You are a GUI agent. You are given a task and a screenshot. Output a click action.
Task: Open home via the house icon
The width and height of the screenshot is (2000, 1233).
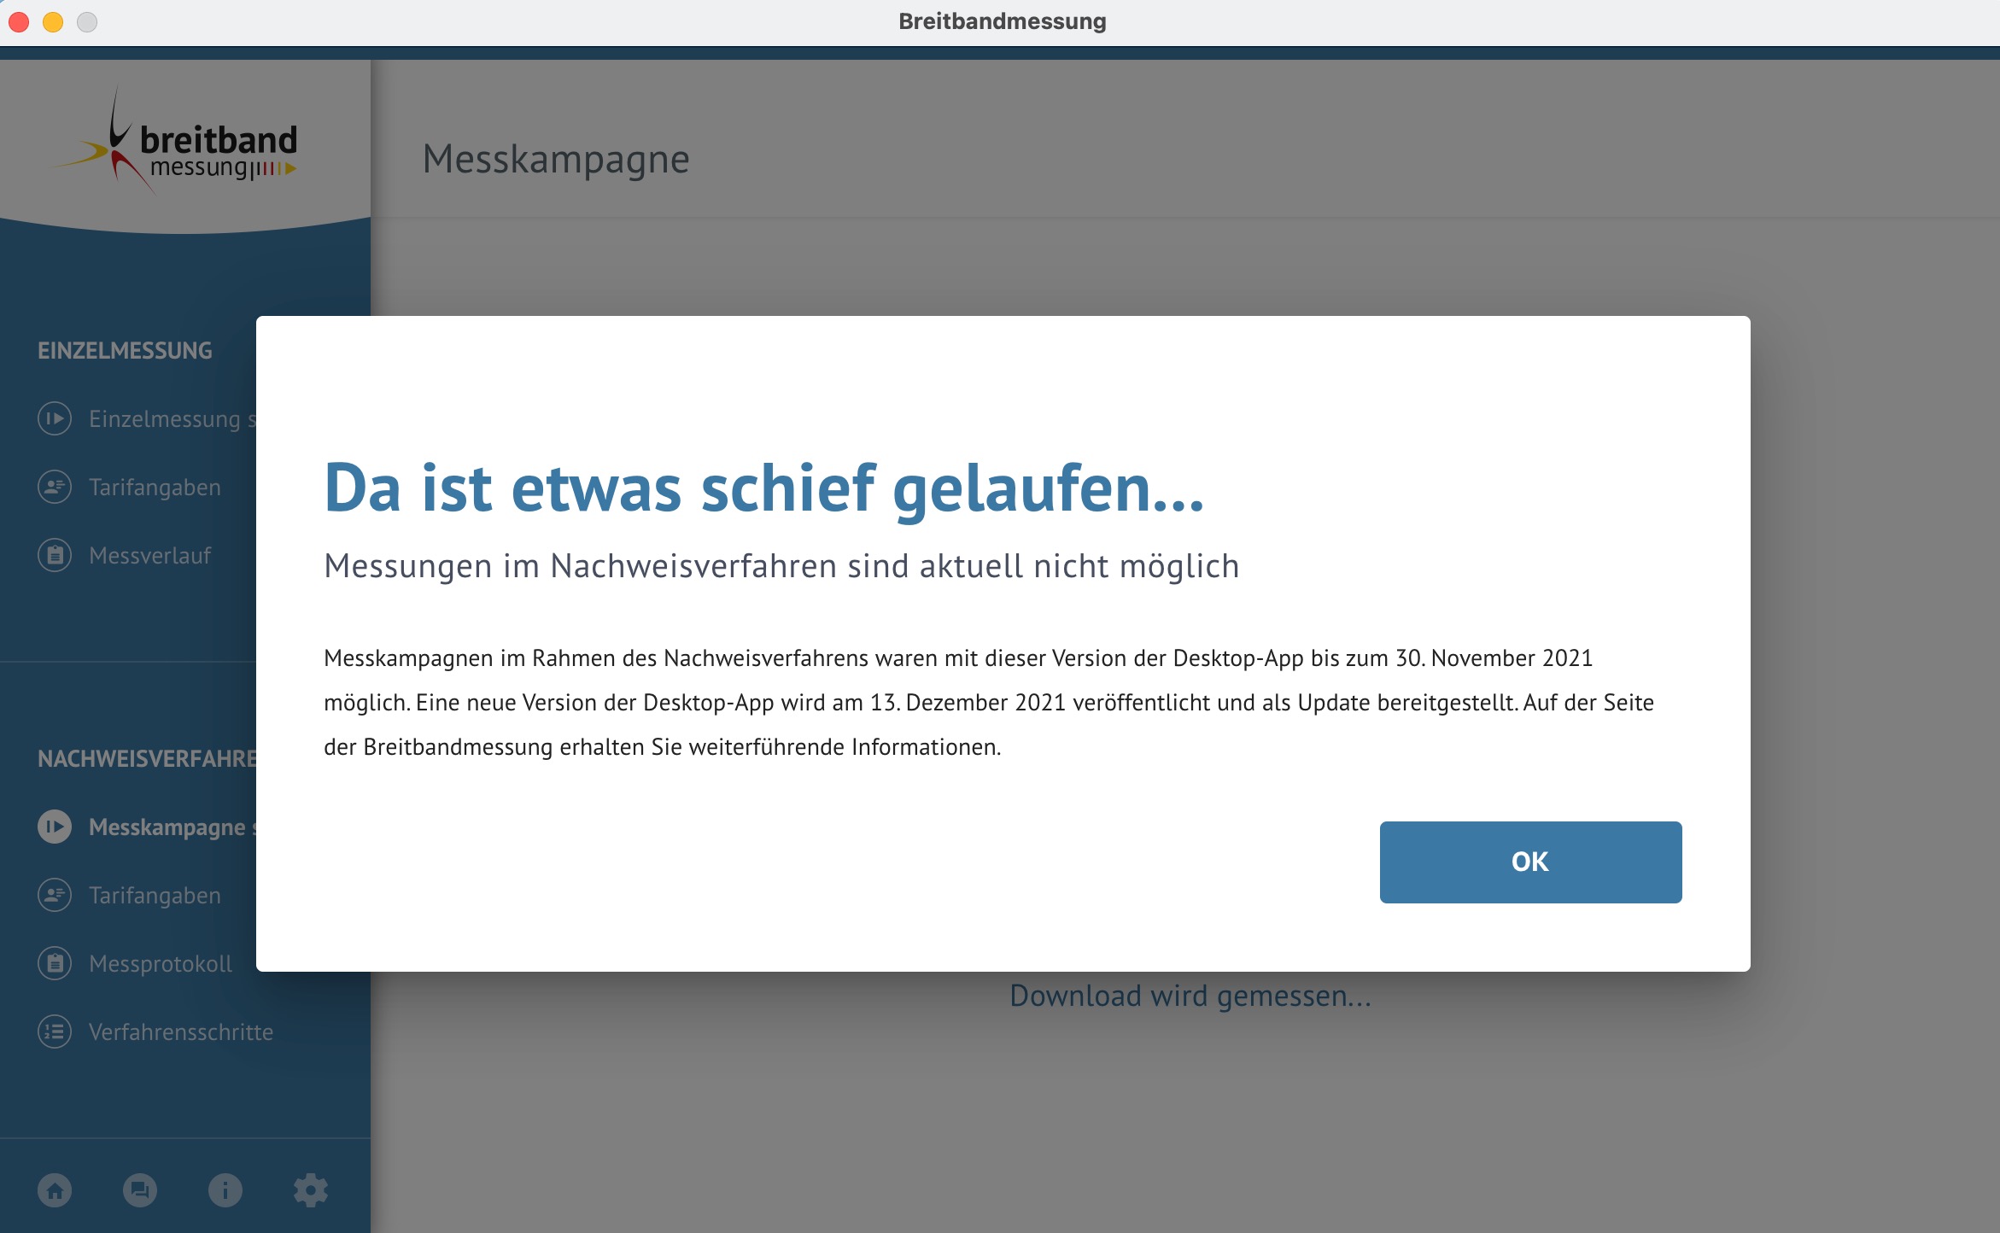[x=55, y=1189]
